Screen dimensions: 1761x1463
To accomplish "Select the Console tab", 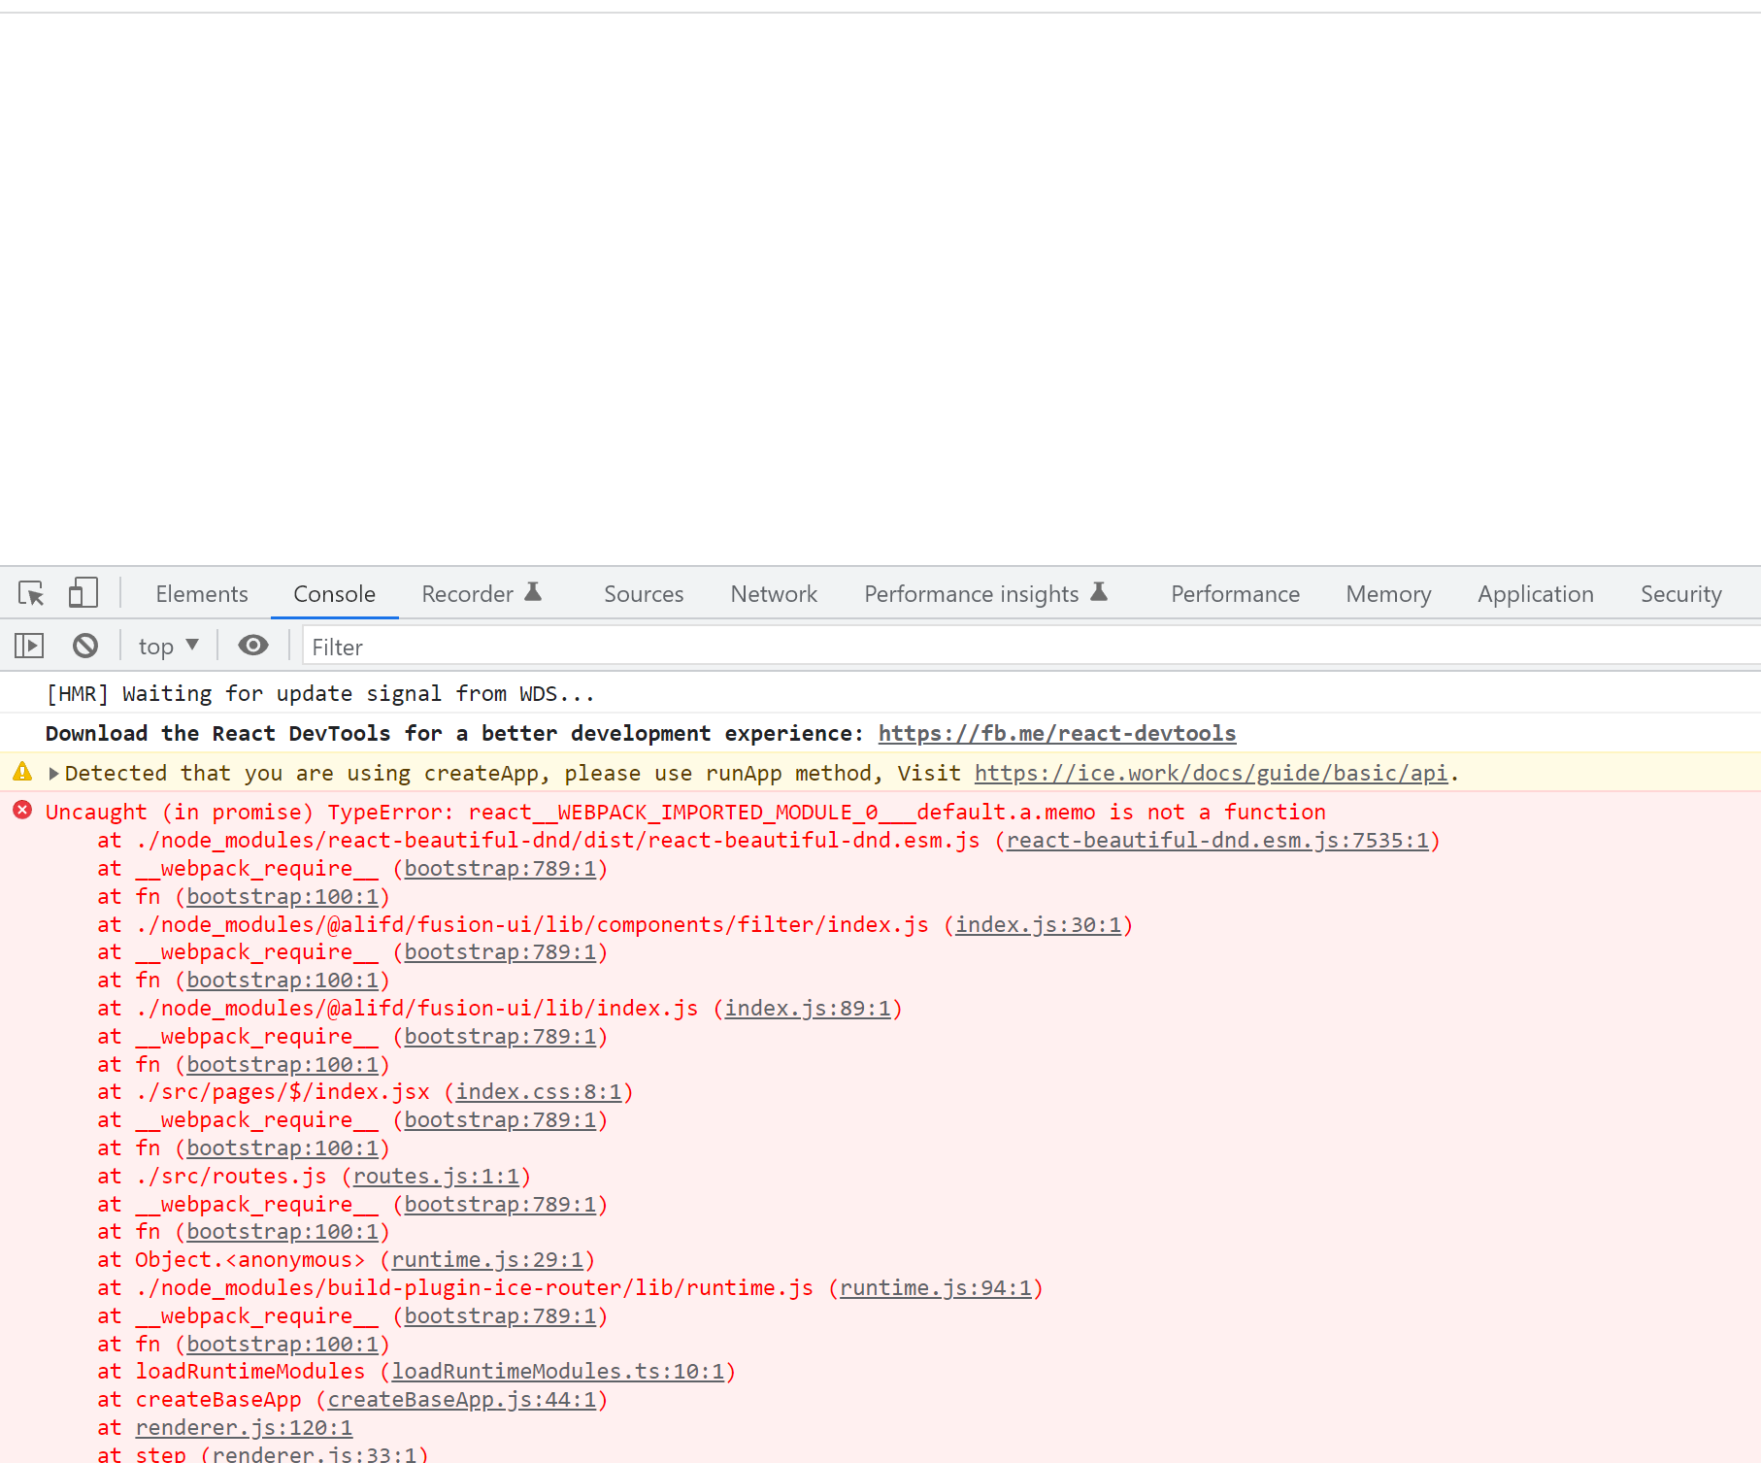I will coord(334,594).
